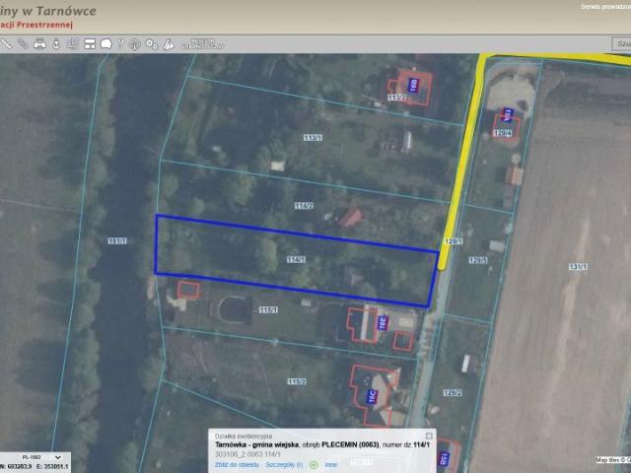Click the printer icon in toolbar

point(39,44)
